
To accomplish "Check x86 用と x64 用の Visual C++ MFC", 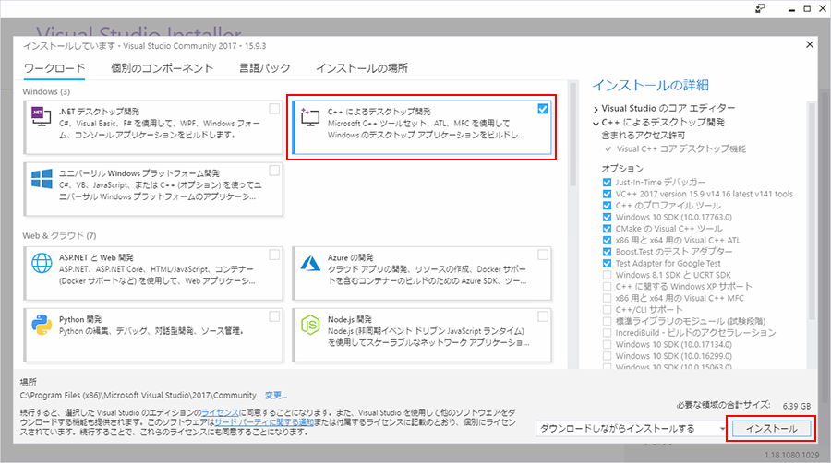I will coord(607,298).
